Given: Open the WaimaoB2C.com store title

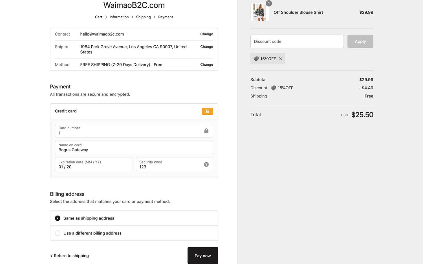Looking at the screenshot, I should click(x=134, y=5).
